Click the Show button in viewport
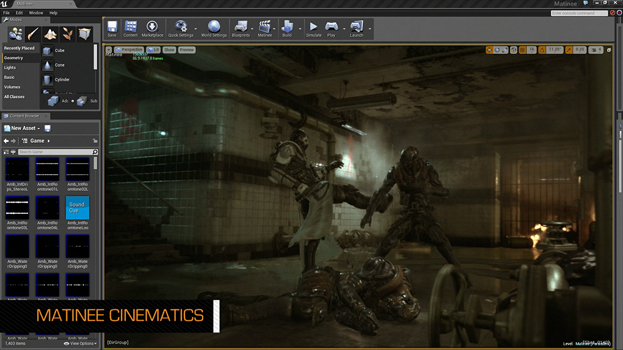 [x=169, y=50]
